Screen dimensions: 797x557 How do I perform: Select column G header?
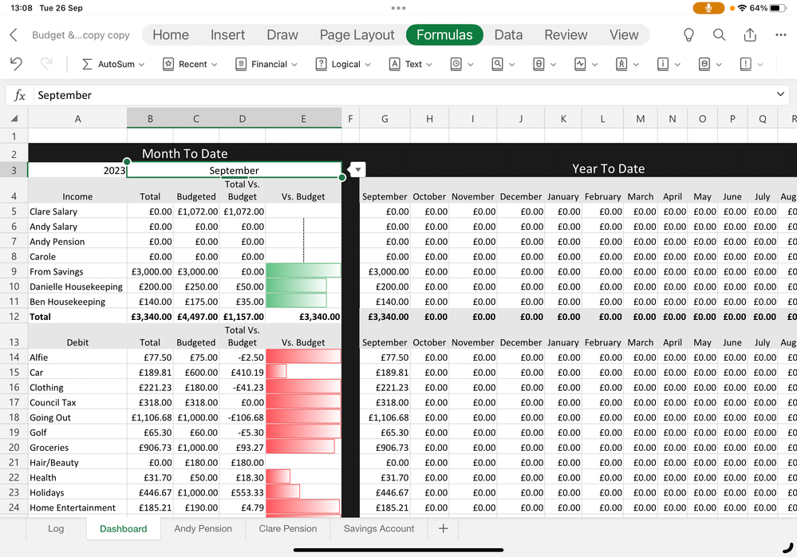[385, 118]
